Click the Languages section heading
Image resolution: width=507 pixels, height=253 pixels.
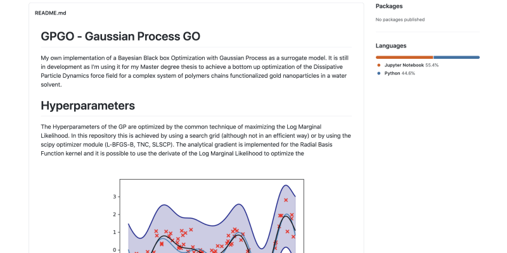coord(391,46)
